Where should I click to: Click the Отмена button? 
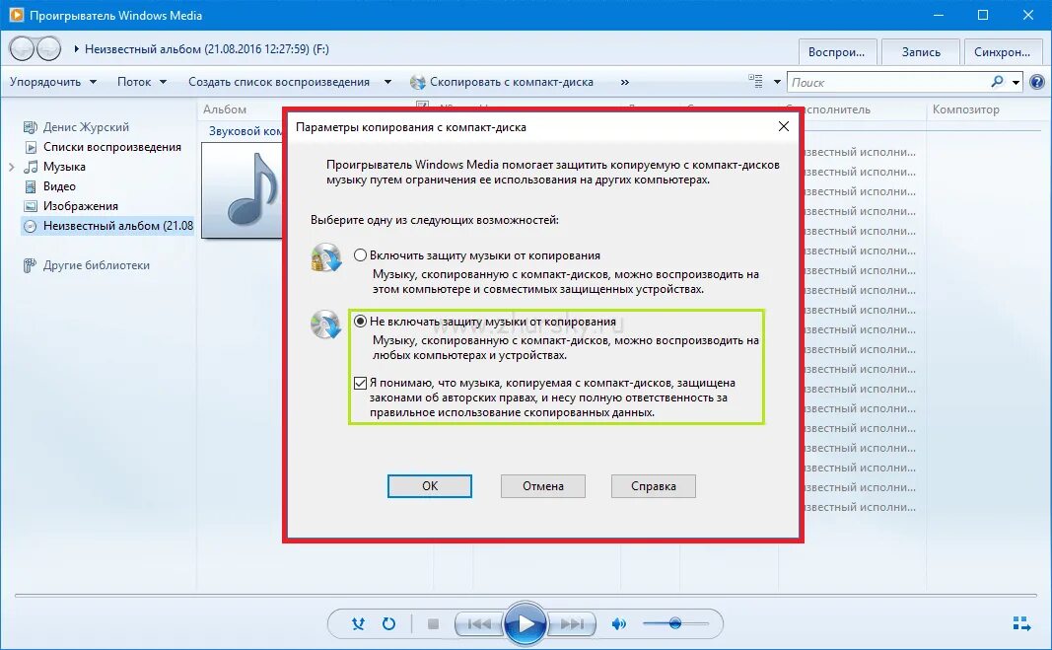coord(543,486)
